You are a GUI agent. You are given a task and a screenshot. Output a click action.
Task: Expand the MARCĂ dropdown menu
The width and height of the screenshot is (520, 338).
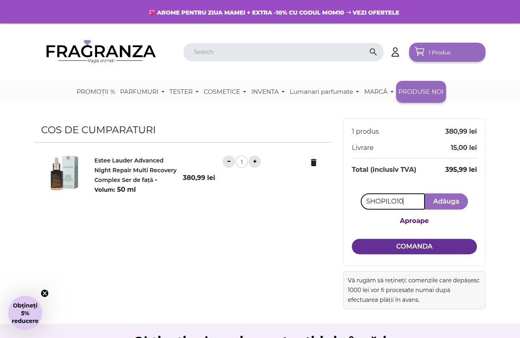pos(379,92)
